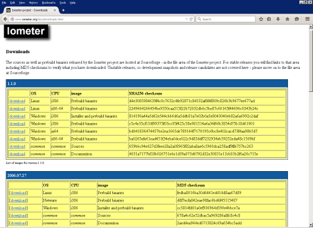This screenshot has height=228, width=313.
Task: Click in the Search input field
Action: [x=225, y=19]
